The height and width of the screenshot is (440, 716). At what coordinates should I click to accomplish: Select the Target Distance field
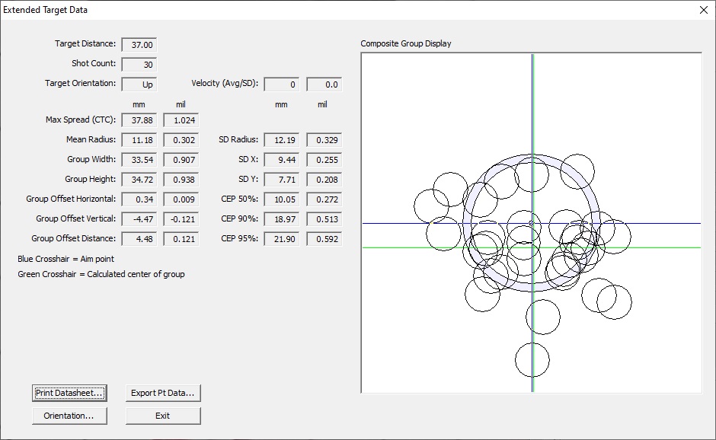pyautogui.click(x=139, y=45)
